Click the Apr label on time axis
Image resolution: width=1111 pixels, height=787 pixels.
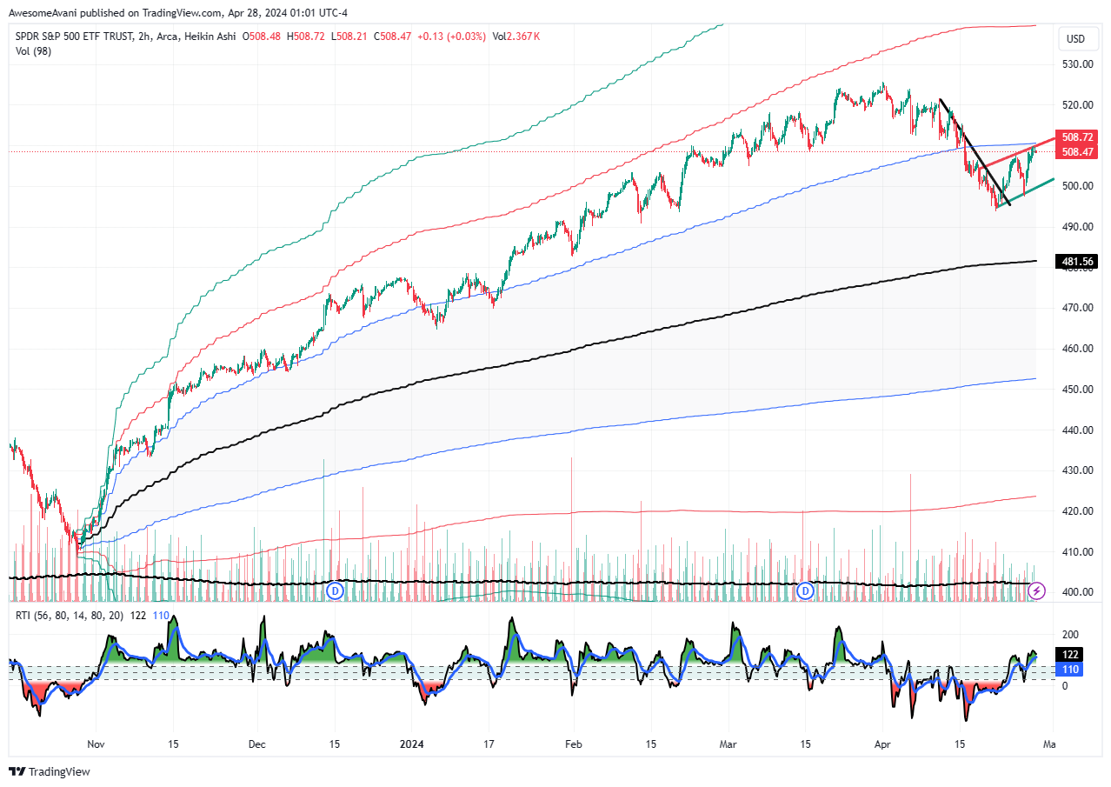[883, 745]
